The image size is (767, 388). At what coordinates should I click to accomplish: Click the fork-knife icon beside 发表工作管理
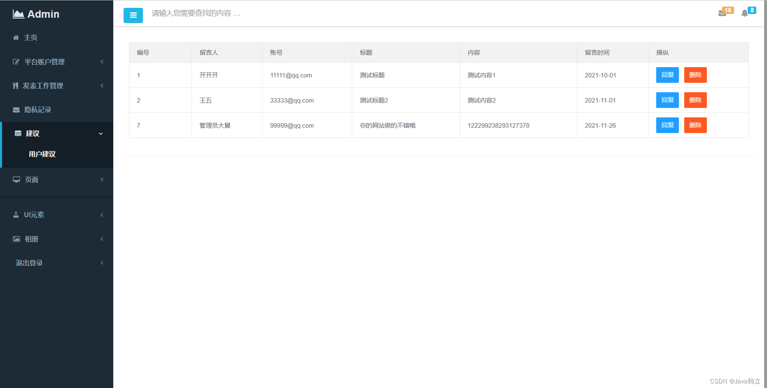pos(15,86)
